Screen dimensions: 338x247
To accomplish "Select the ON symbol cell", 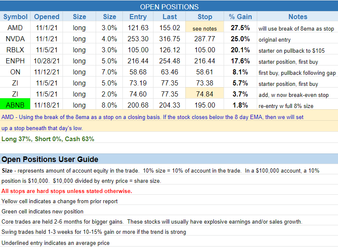I will click(x=15, y=72).
